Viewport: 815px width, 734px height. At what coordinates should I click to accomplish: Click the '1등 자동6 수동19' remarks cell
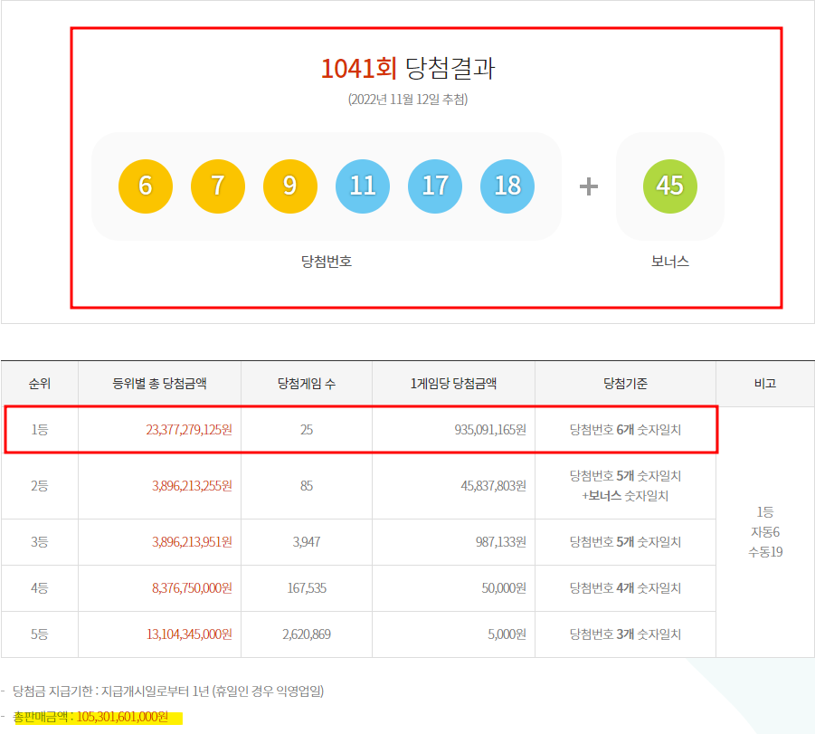pyautogui.click(x=765, y=531)
